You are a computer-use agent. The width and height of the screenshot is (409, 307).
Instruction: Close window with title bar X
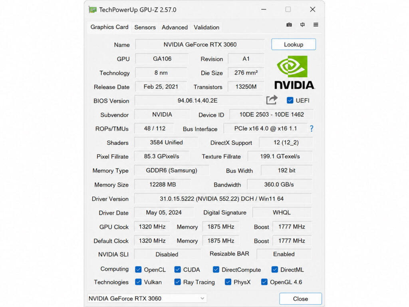(x=312, y=10)
